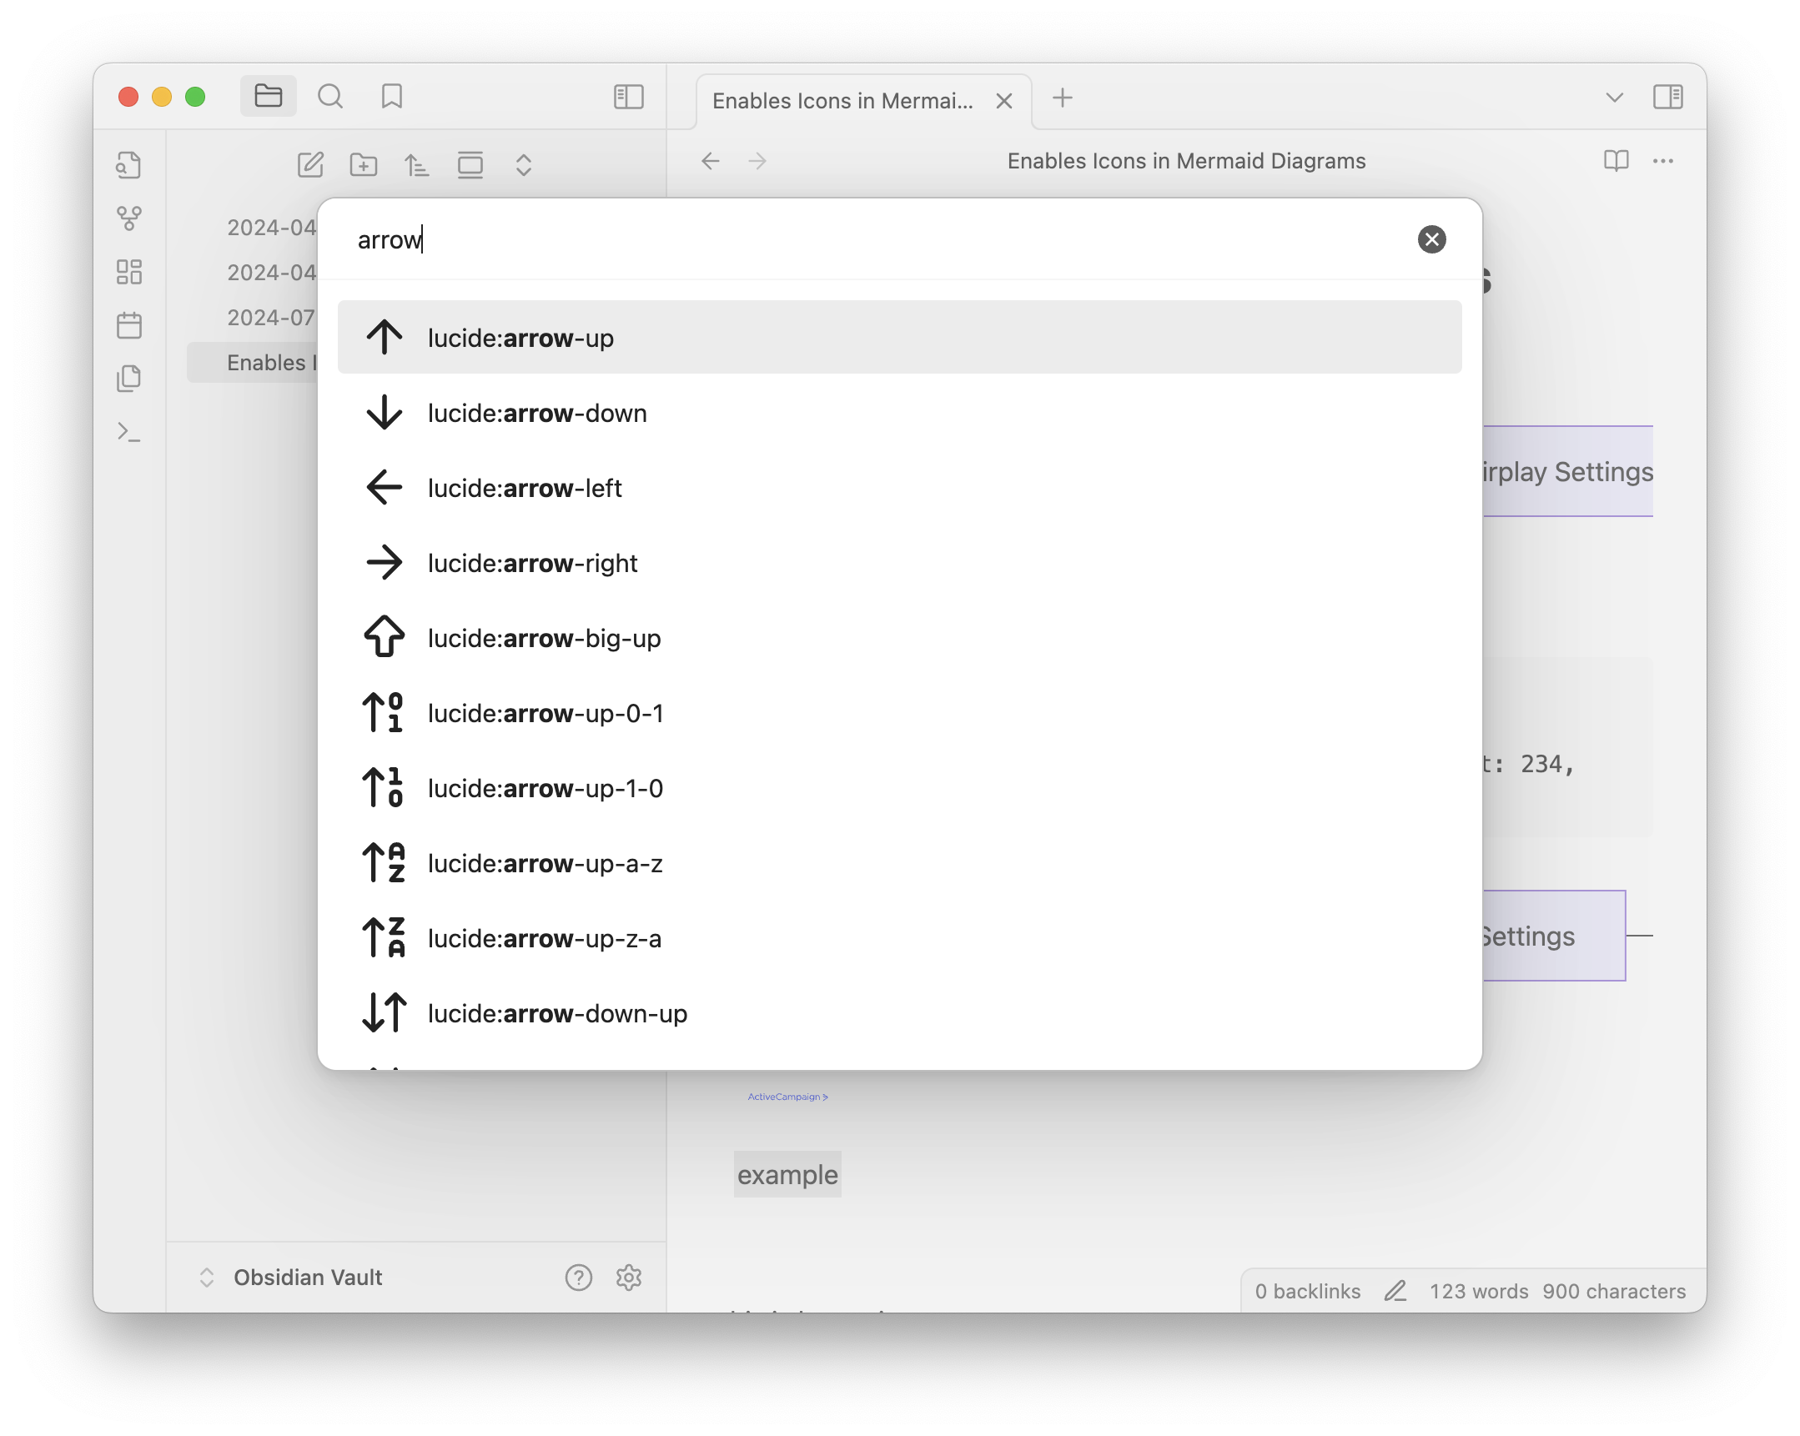Click the '123 words' status entry
This screenshot has width=1800, height=1436.
point(1479,1291)
